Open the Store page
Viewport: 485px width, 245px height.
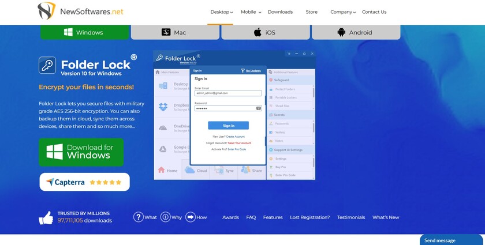coord(311,12)
